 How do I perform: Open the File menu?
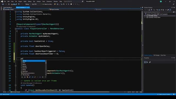[5, 1]
